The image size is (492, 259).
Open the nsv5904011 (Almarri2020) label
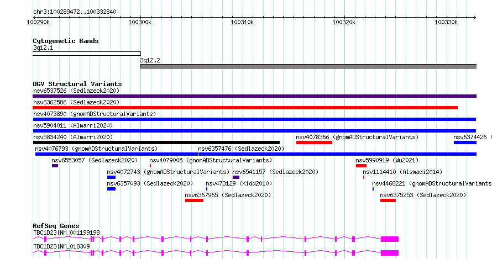point(73,125)
